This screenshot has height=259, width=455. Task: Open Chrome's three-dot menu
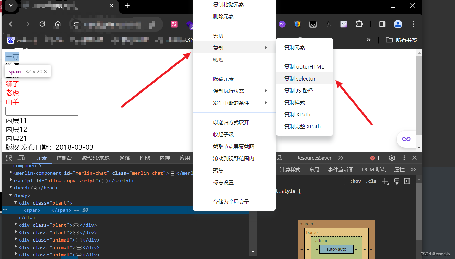(413, 24)
